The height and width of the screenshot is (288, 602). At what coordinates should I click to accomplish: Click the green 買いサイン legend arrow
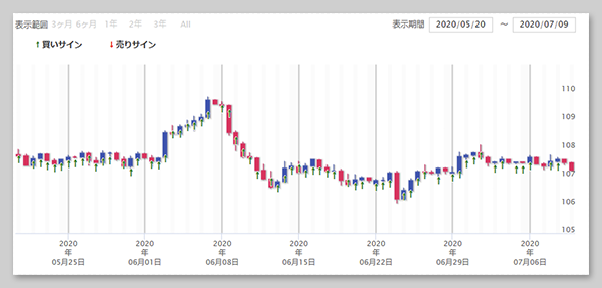37,44
